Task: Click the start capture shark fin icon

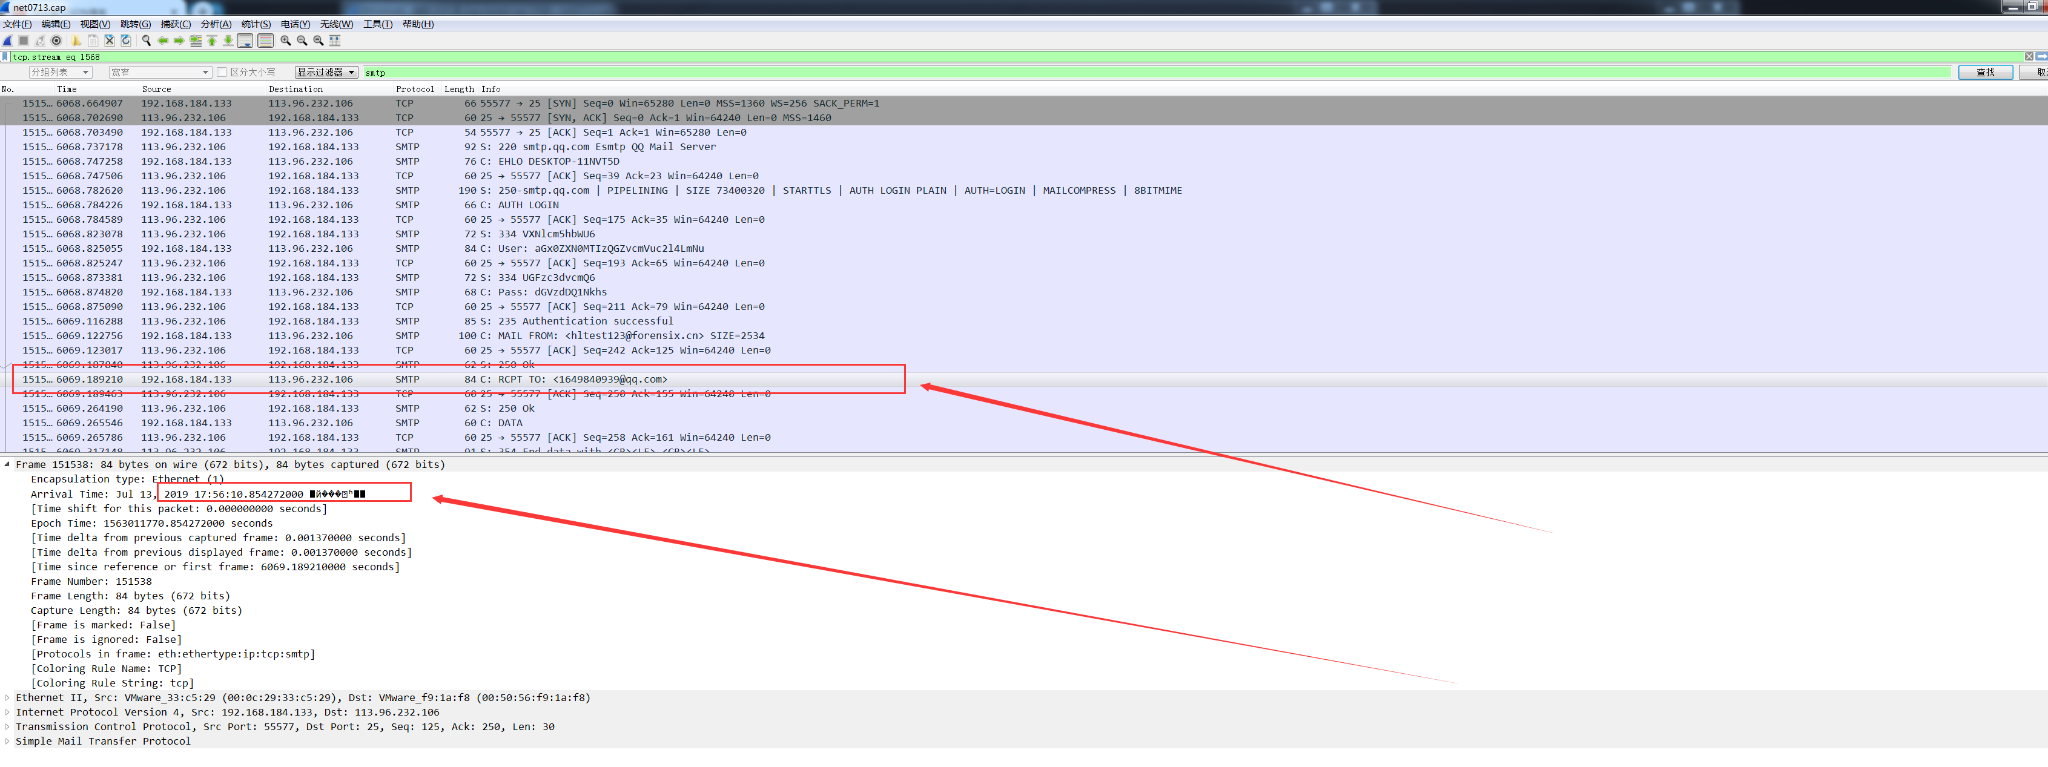Action: pyautogui.click(x=7, y=41)
